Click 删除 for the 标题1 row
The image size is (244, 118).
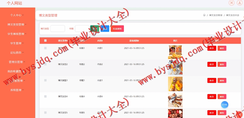(x=222, y=48)
